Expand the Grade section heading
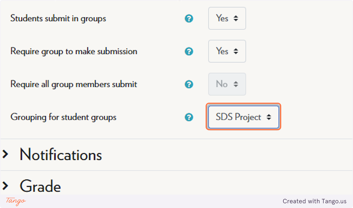This screenshot has height=208, width=353. click(x=40, y=186)
